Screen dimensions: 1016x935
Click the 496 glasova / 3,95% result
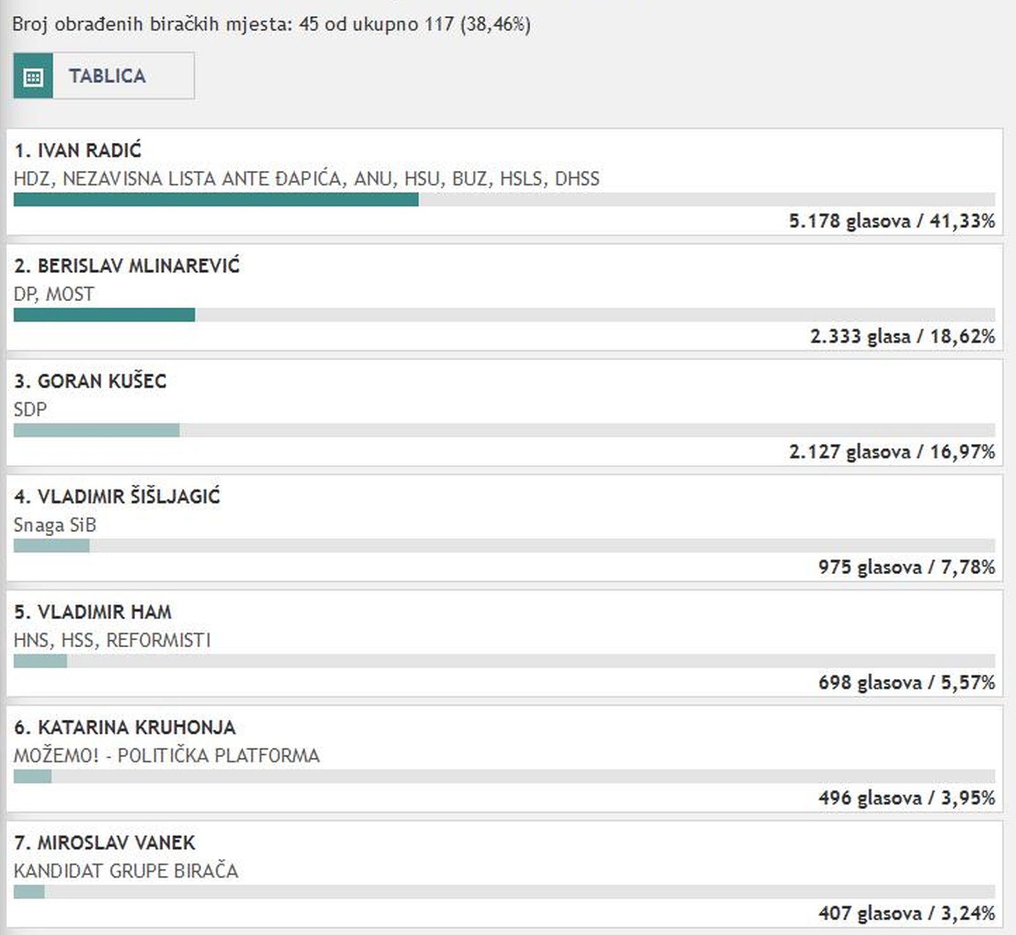(907, 798)
